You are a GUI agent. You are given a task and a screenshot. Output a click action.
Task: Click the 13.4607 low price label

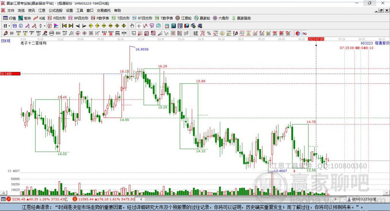[x=280, y=171]
